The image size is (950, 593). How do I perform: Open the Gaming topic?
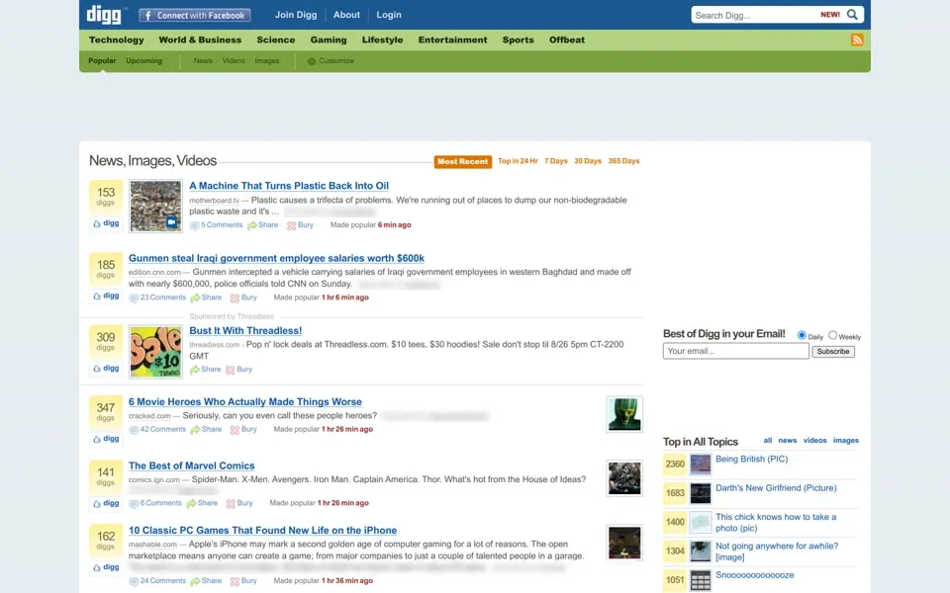(x=329, y=40)
